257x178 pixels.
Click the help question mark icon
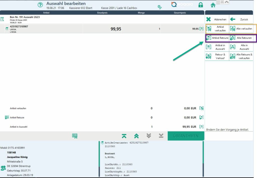[x=40, y=5]
